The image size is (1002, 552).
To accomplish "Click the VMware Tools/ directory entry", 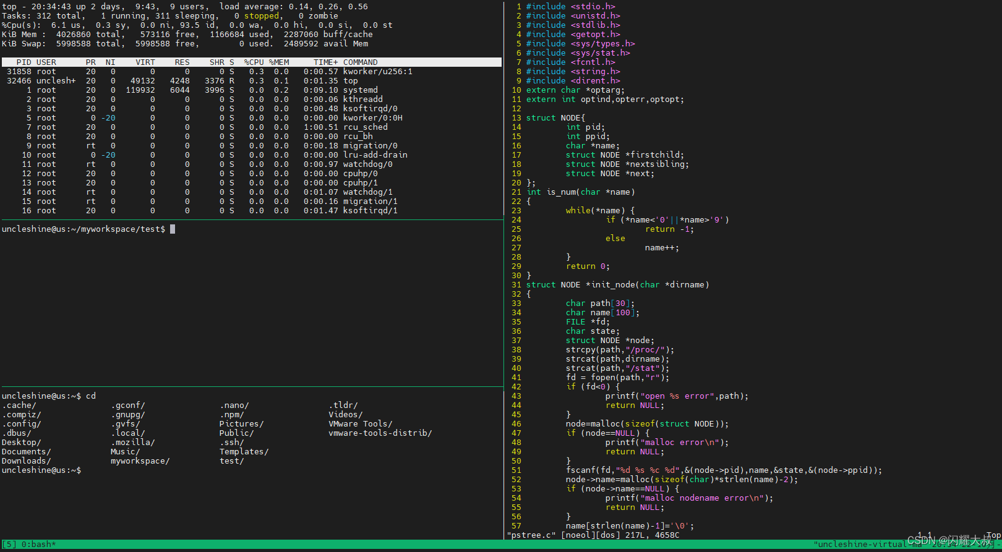I will coord(360,424).
